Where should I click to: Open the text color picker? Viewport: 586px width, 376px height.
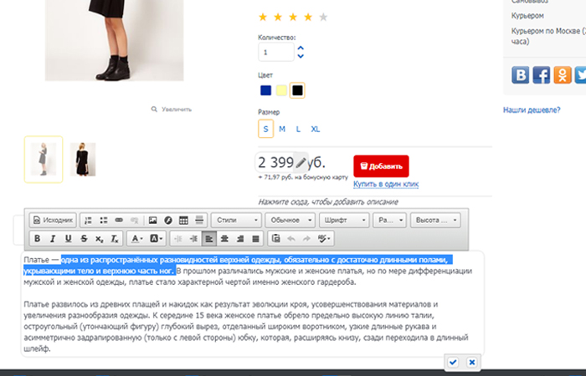point(136,239)
